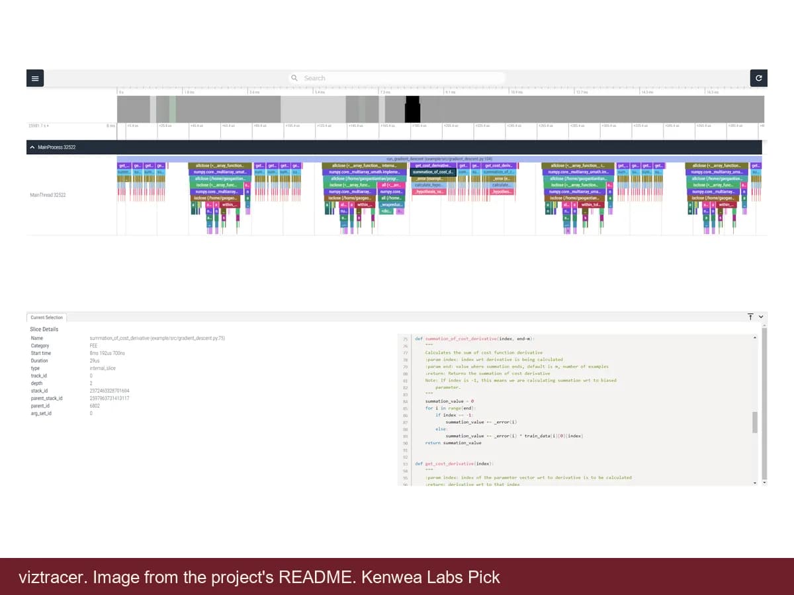
Task: Click line number 75 in code gutter
Action: coord(406,338)
